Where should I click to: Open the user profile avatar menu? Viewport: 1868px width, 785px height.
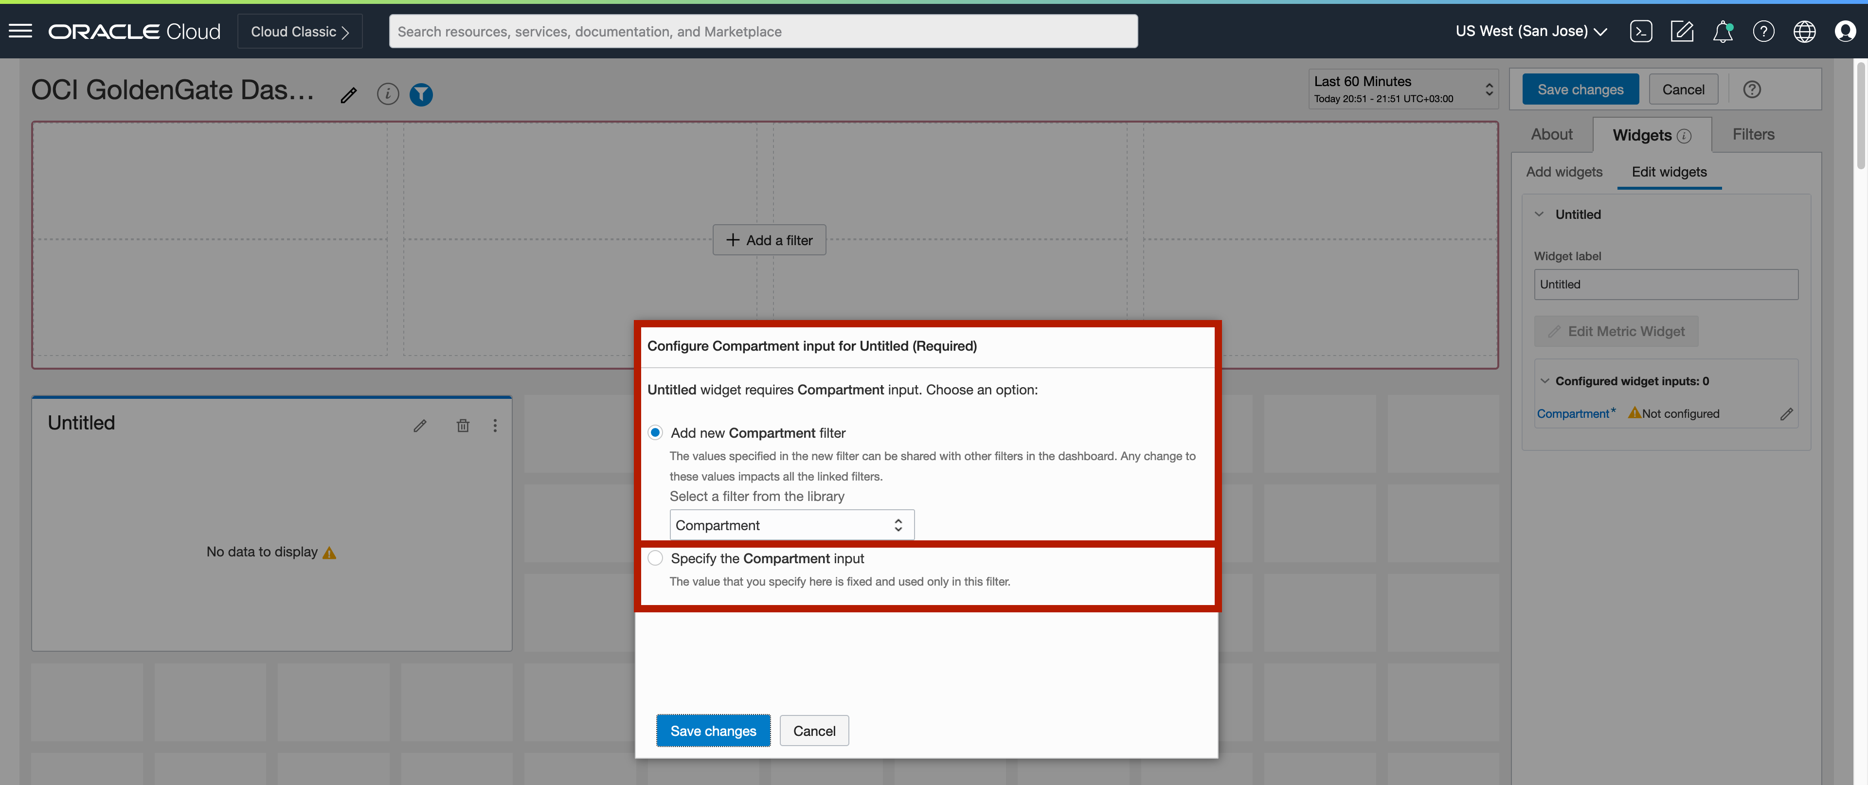coord(1845,31)
